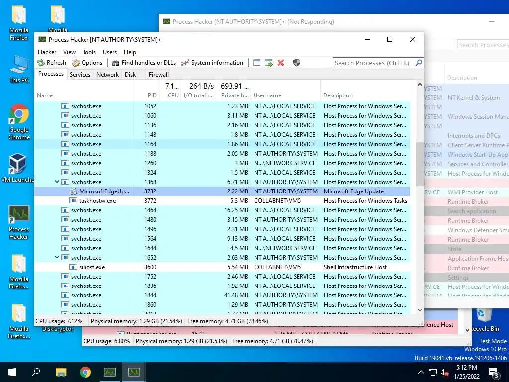509x382 pixels.
Task: Switch to the Firewall tab
Action: pyautogui.click(x=159, y=75)
